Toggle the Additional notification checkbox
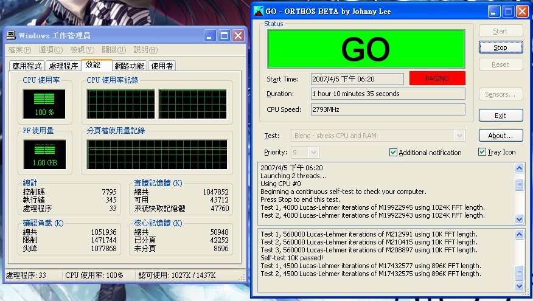This screenshot has width=533, height=301. 393,153
